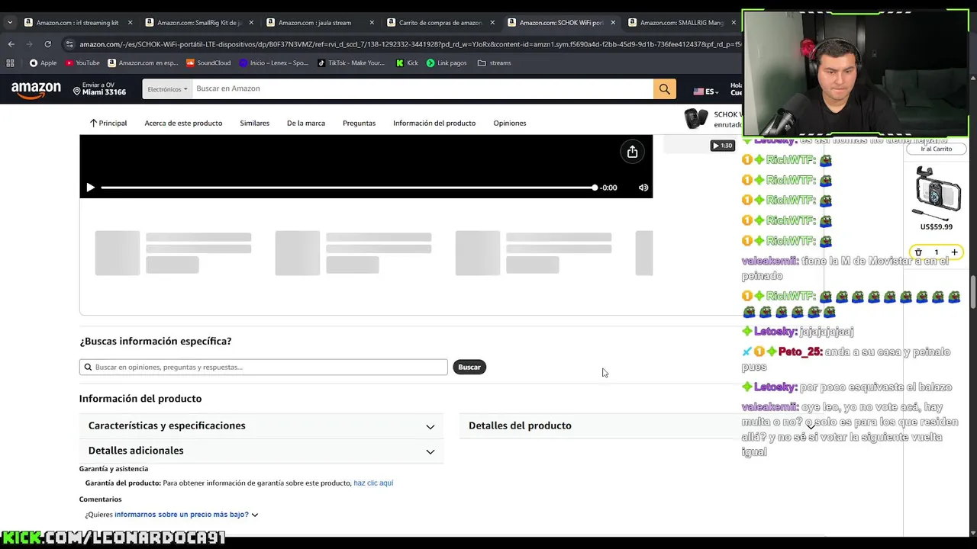Image resolution: width=977 pixels, height=549 pixels.
Task: Open the 'streams' bookmarks folder
Action: point(494,63)
